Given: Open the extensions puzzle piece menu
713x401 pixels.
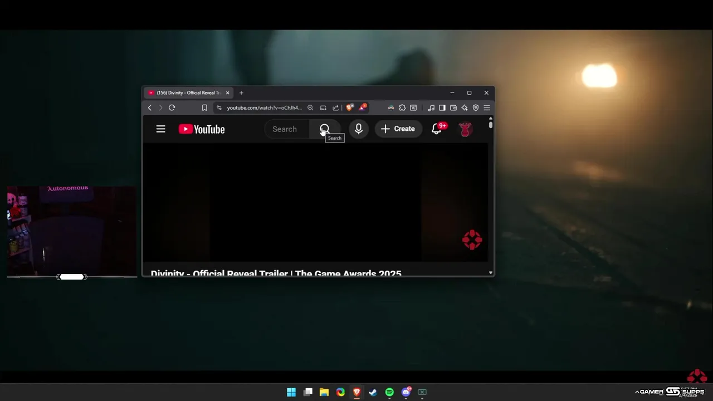Looking at the screenshot, I should 402,107.
